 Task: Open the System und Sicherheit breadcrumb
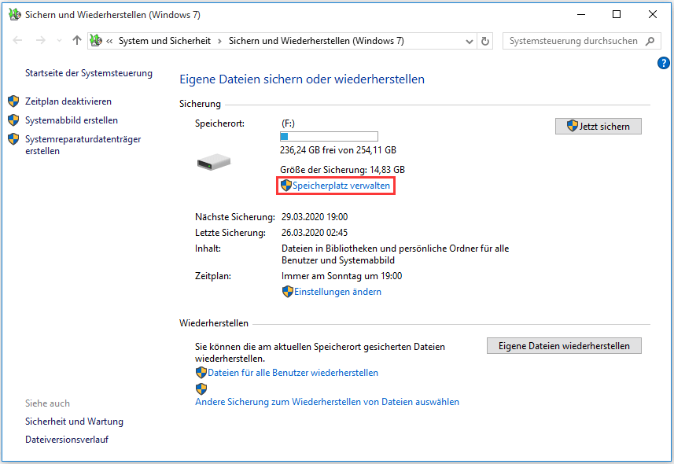coord(165,41)
